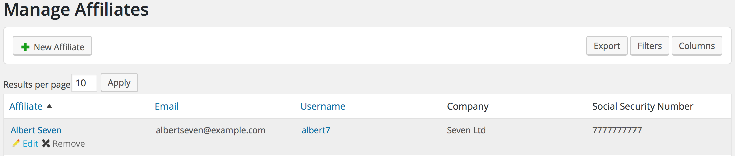Viewport: 735px width, 156px height.
Task: Toggle the sort arrow next to Affiliate
Action: click(49, 106)
